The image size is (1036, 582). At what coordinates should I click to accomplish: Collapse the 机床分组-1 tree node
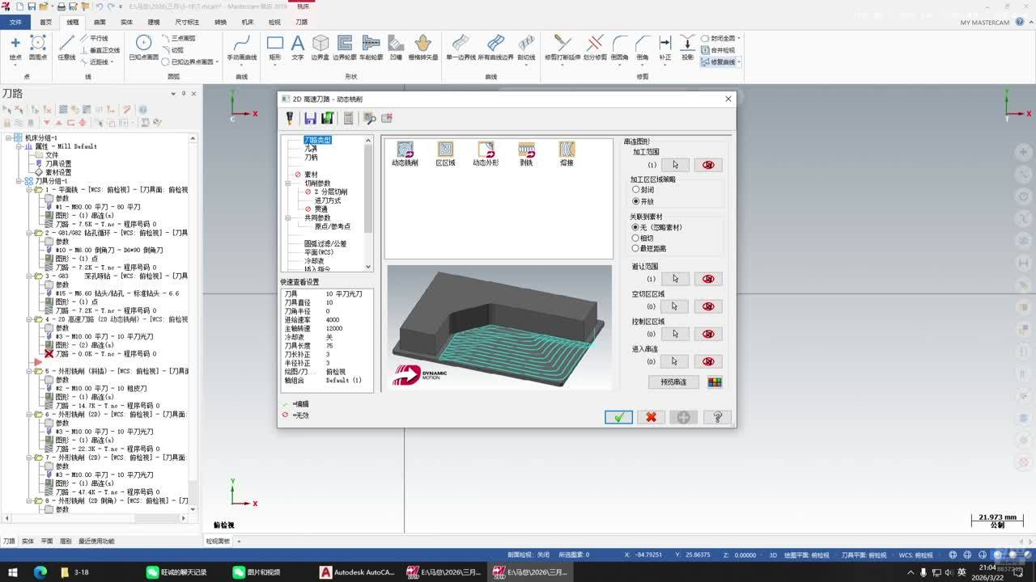(x=8, y=138)
